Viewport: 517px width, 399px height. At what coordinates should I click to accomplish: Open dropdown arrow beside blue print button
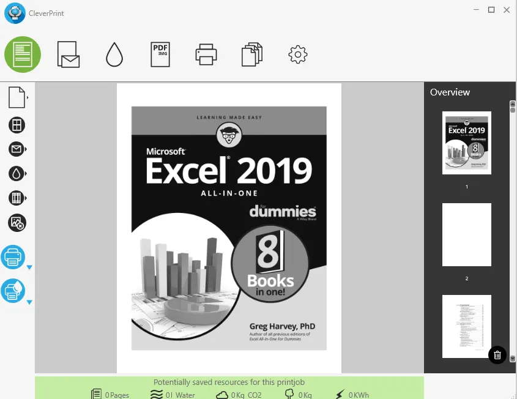point(29,267)
